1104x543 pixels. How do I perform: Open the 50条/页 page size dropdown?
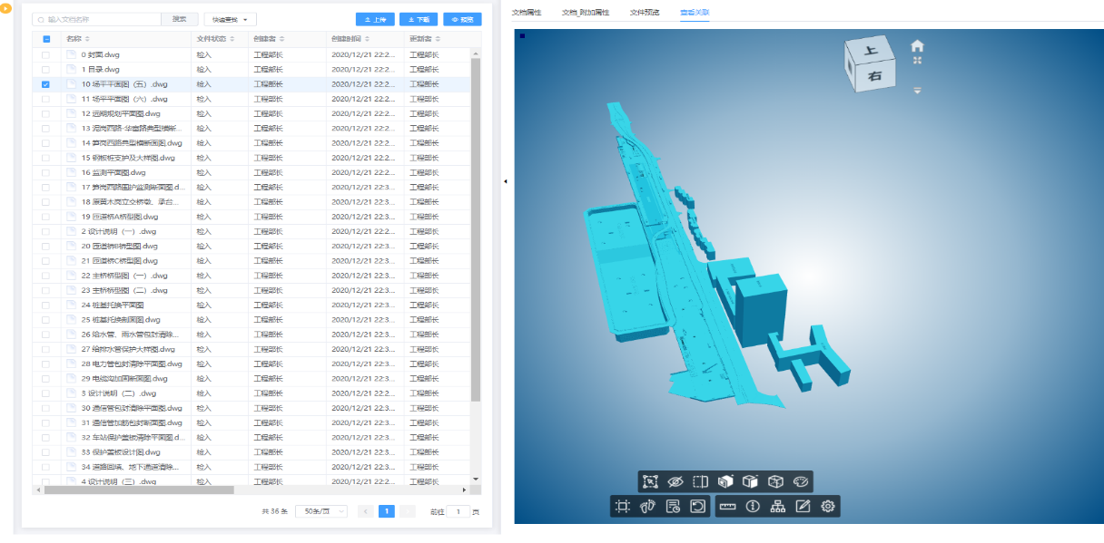click(x=324, y=511)
